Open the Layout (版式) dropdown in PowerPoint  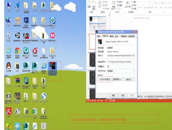[120, 2]
